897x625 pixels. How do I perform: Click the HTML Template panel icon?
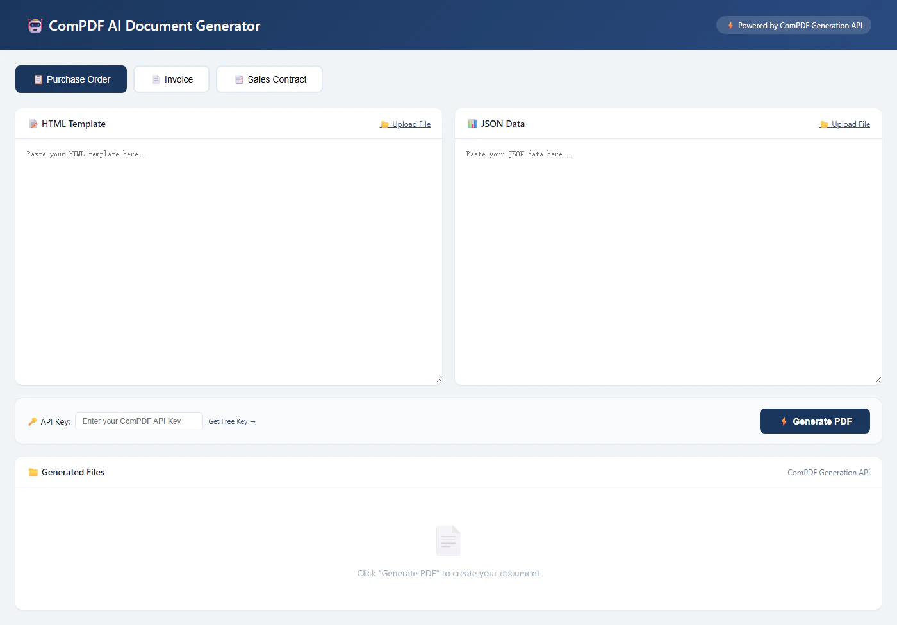[33, 124]
